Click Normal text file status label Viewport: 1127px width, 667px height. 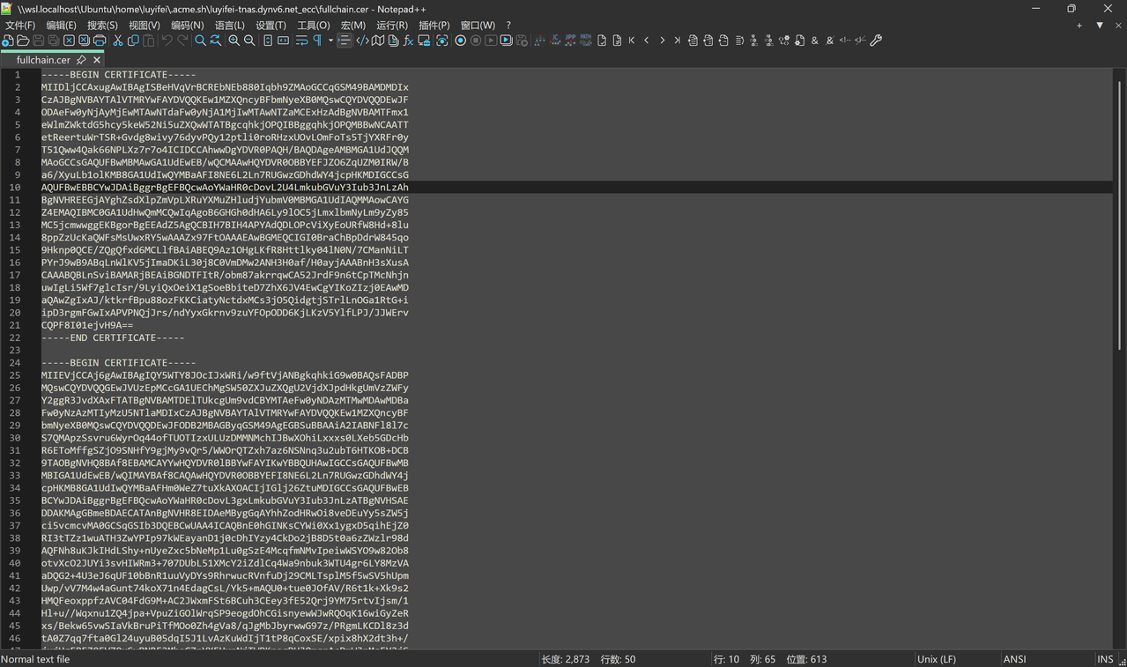(x=35, y=659)
